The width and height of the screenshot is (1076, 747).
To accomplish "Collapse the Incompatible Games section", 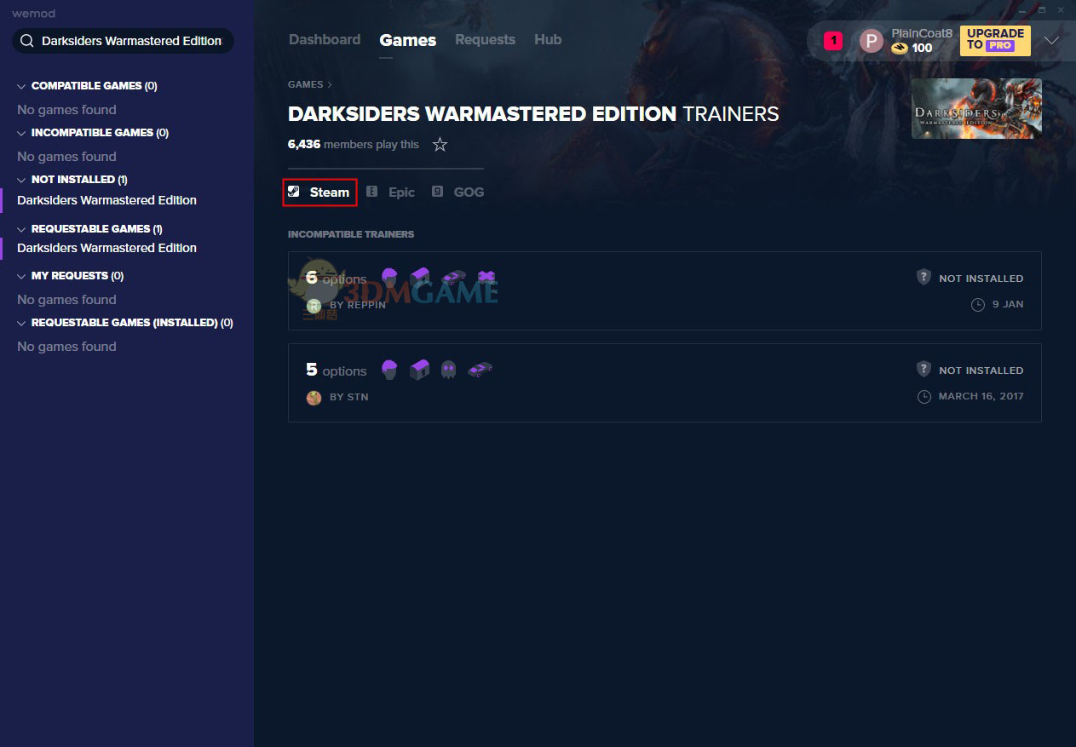I will pos(21,133).
